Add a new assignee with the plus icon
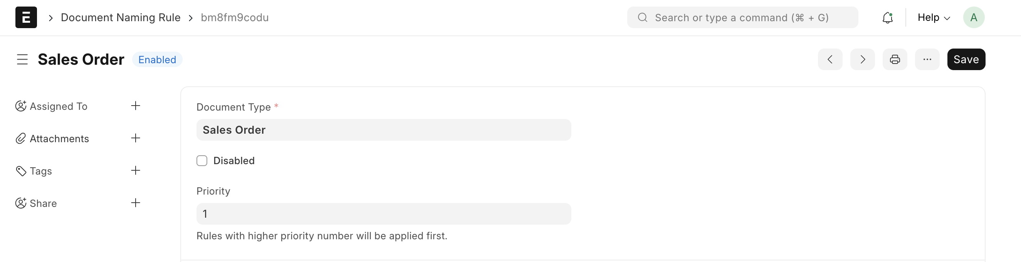The width and height of the screenshot is (1021, 262). click(135, 106)
